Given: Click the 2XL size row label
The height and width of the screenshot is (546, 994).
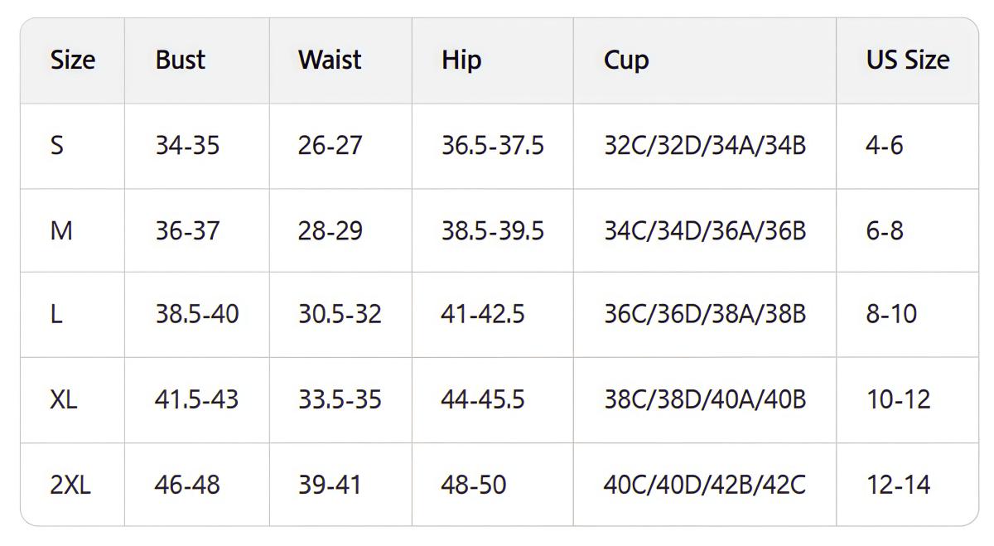Looking at the screenshot, I should (x=70, y=485).
